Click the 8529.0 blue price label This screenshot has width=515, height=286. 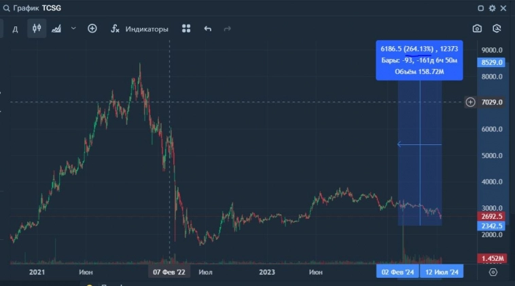492,62
